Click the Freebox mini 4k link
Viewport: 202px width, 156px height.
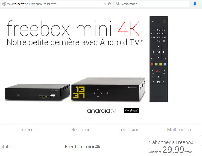pos(83,147)
